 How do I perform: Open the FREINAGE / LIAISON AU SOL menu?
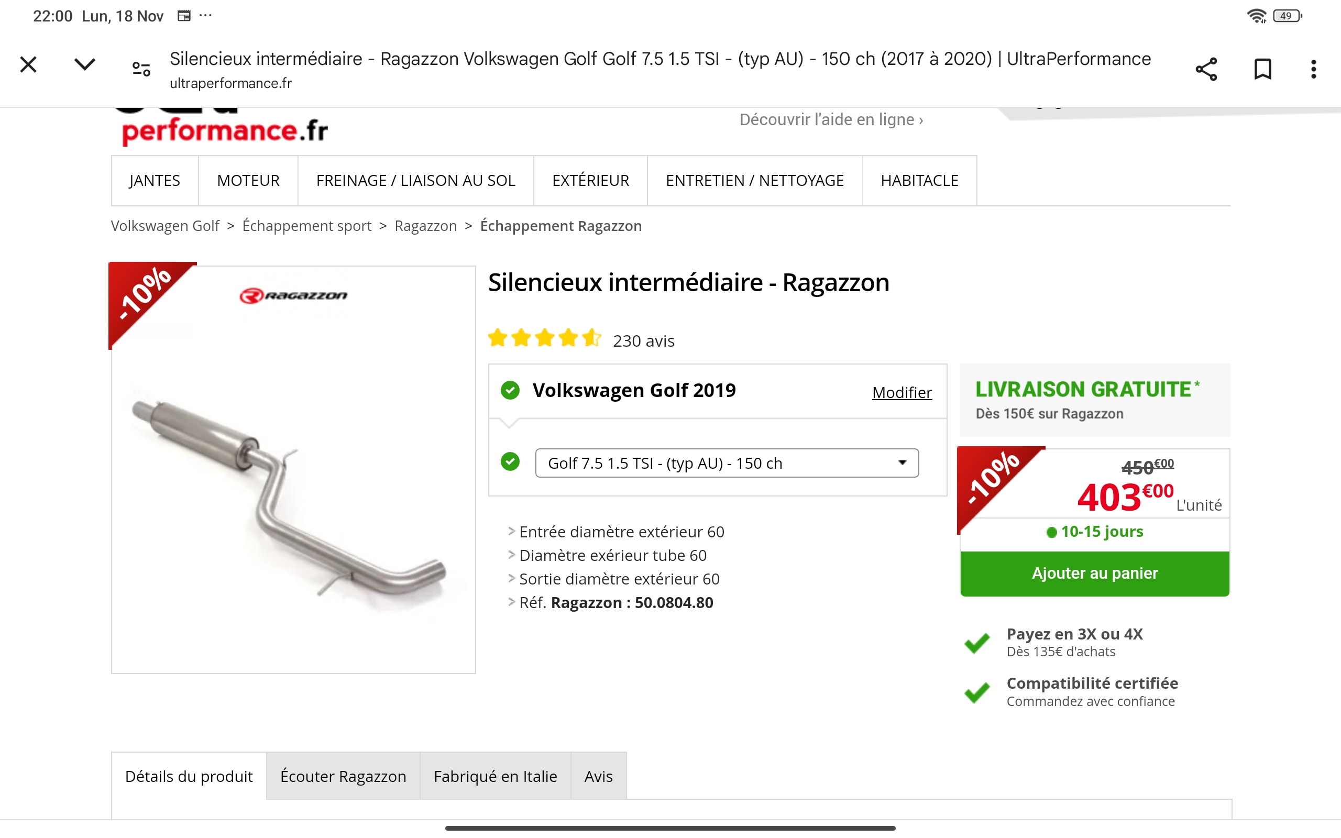(x=415, y=181)
